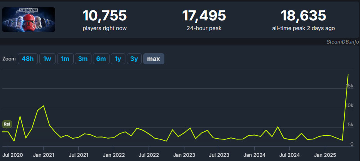
Task: Click the active max zoom button
Action: [154, 59]
